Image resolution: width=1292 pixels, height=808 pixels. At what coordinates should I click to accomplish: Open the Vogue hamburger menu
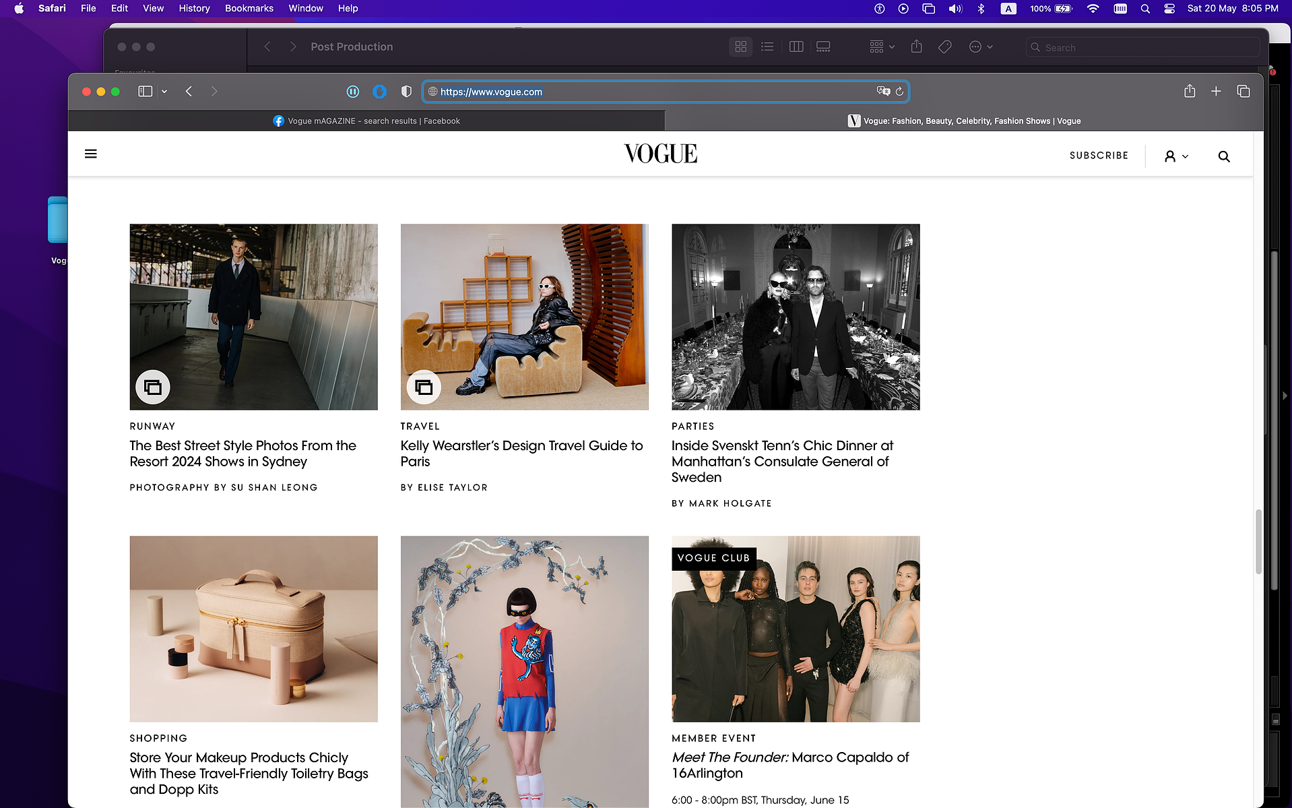[x=91, y=154]
